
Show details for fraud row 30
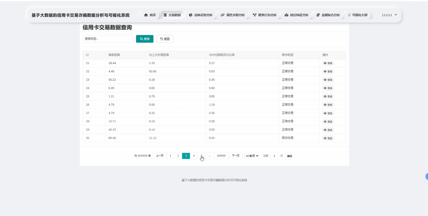[328, 138]
